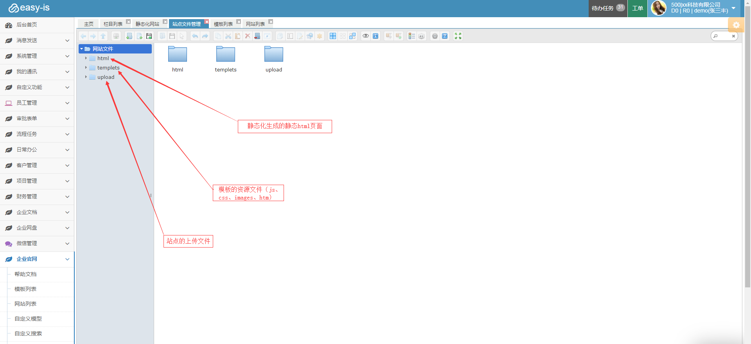Click the Redo icon in toolbar

click(205, 36)
